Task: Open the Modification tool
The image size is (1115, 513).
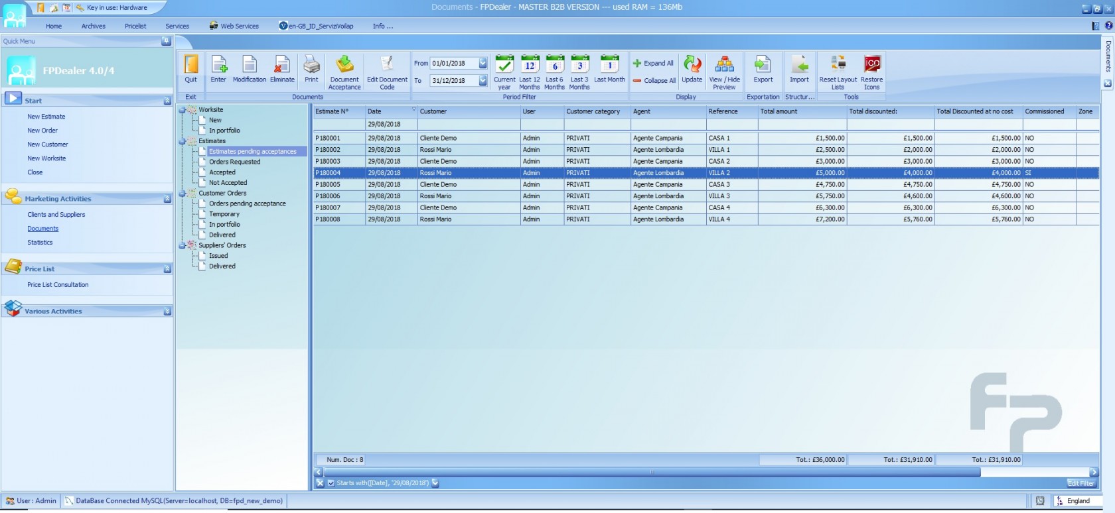Action: [250, 69]
